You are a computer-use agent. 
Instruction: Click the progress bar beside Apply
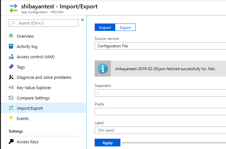click(x=174, y=143)
